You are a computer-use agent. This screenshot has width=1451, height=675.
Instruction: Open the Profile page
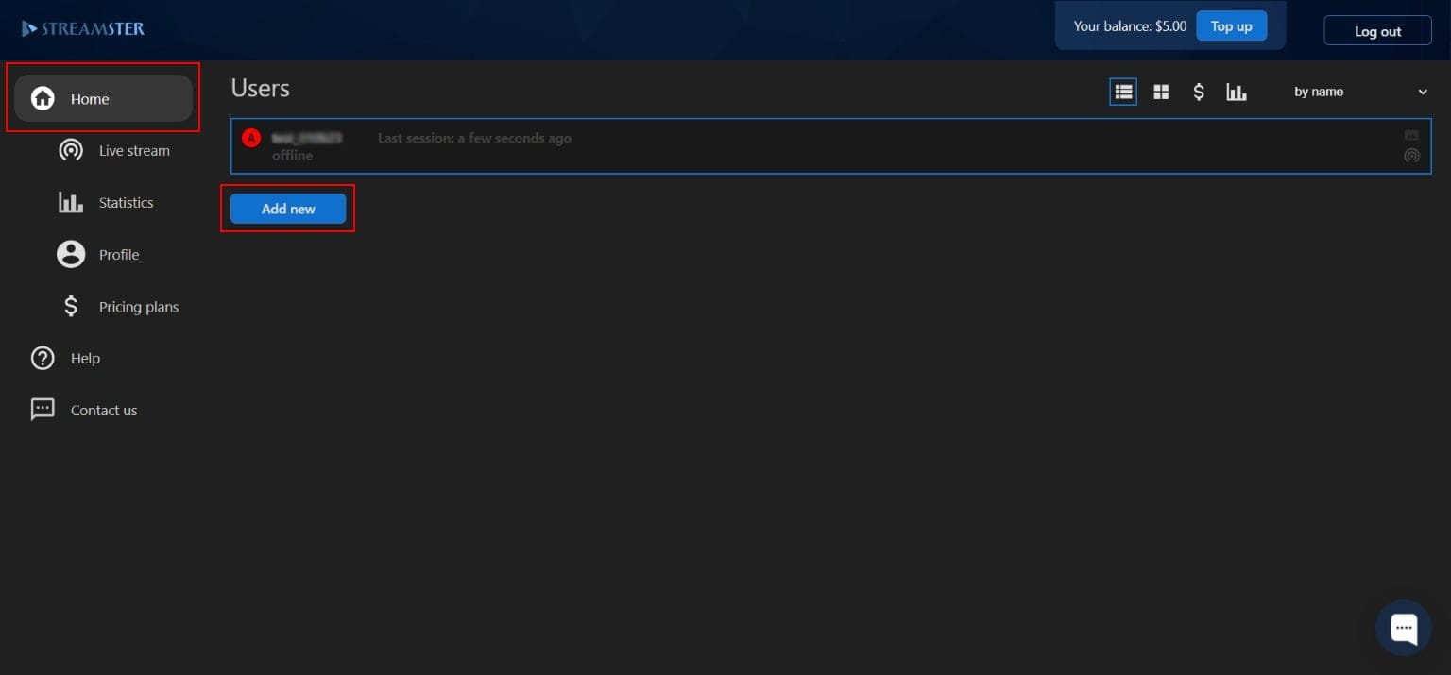pos(118,254)
